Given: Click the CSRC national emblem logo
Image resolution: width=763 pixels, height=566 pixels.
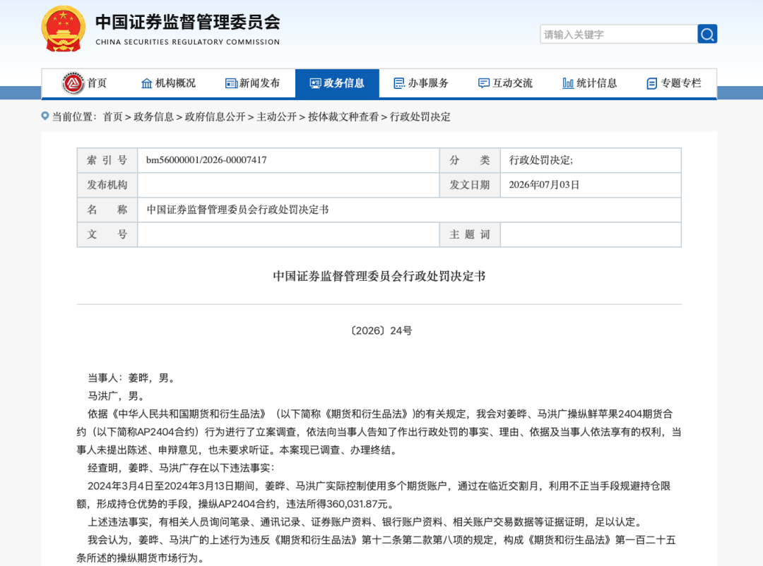Looking at the screenshot, I should pyautogui.click(x=64, y=29).
